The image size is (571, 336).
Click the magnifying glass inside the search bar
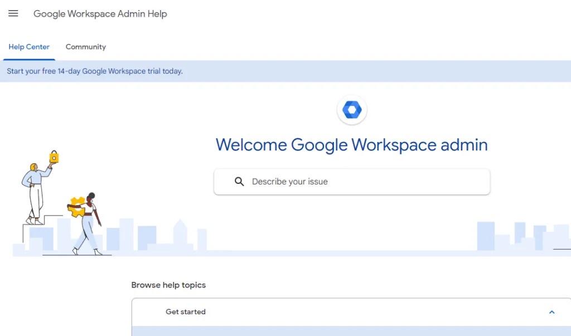[239, 181]
